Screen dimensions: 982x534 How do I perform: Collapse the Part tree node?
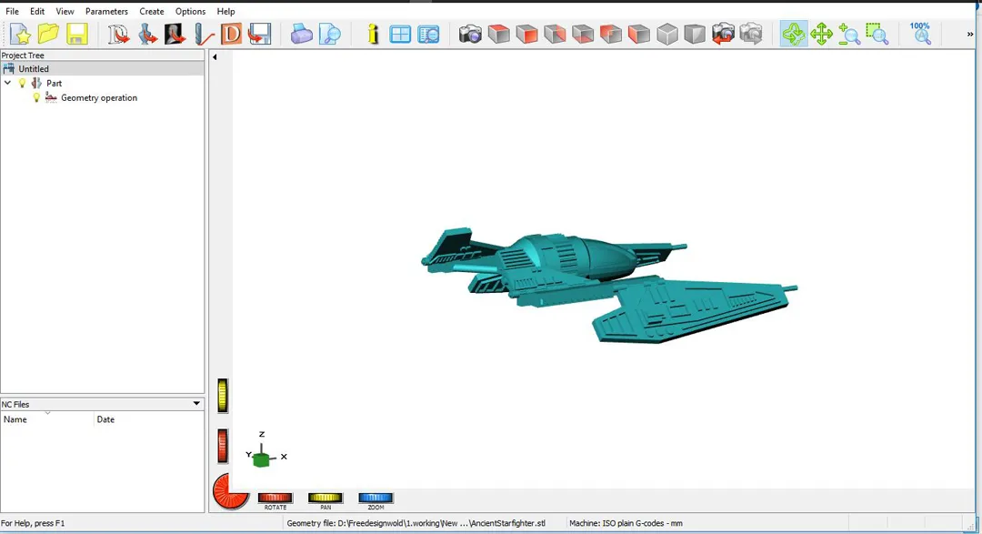click(x=8, y=83)
